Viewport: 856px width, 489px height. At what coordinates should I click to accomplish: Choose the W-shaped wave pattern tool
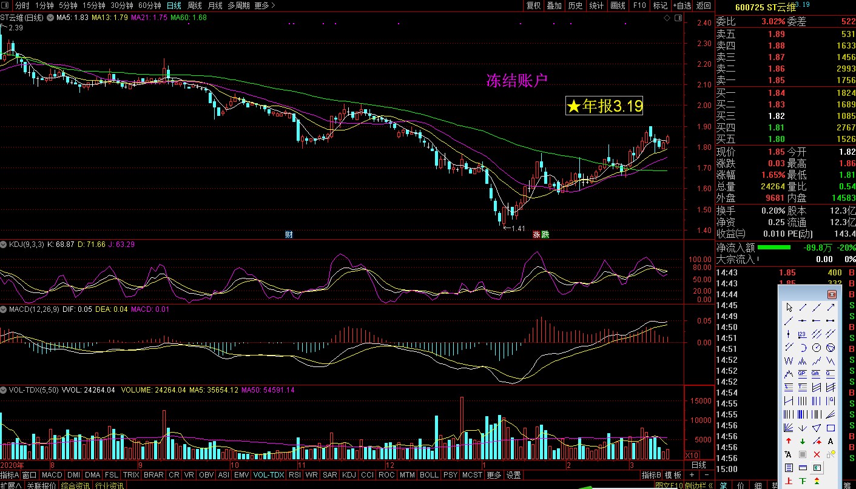pos(789,360)
